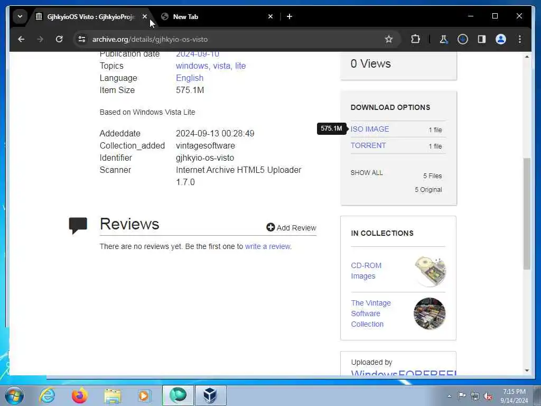
Task: Open the English language link
Action: tap(190, 78)
